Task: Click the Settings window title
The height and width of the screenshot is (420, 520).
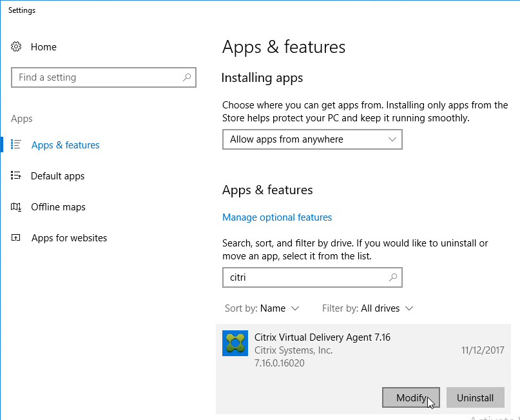Action: (x=22, y=10)
